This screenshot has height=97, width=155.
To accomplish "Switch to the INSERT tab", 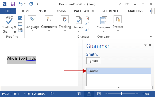I will tap(42, 11).
